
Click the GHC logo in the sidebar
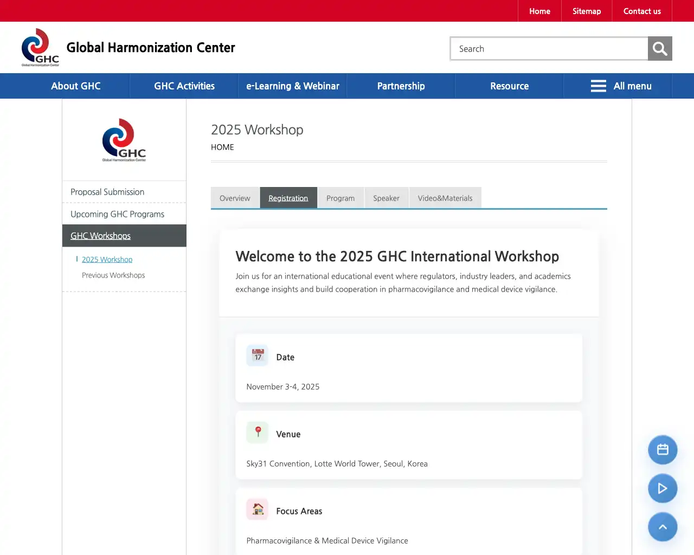tap(124, 140)
